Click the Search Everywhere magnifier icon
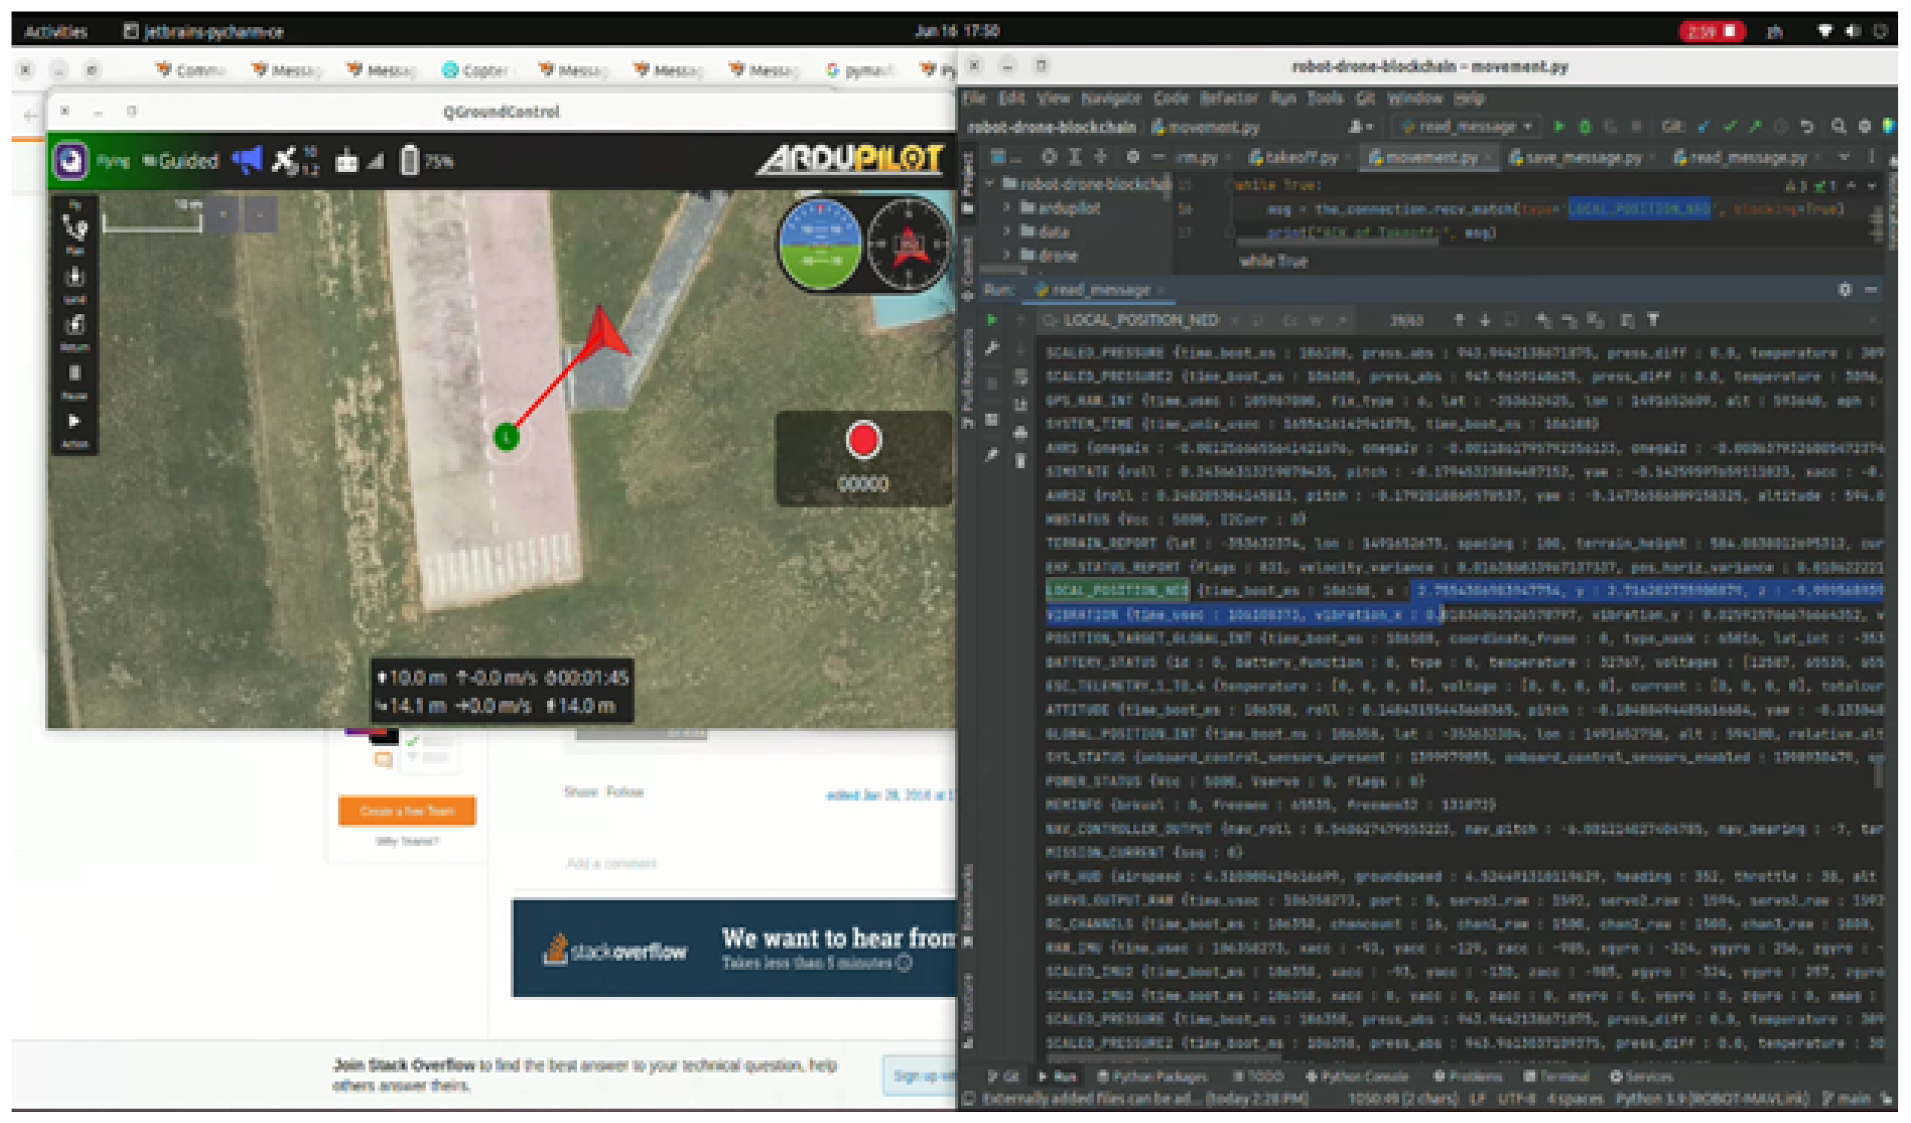 click(x=1838, y=127)
